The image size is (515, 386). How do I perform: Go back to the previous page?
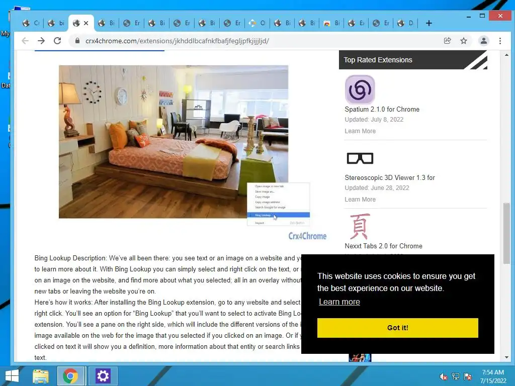[x=25, y=41]
